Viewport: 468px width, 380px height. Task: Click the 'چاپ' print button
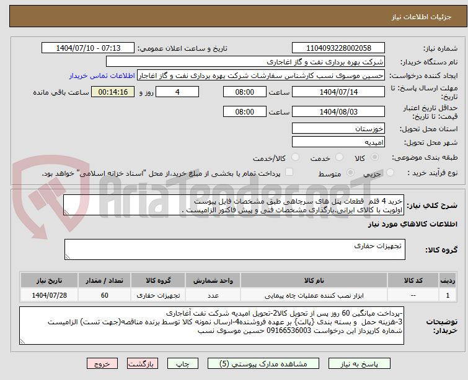pyautogui.click(x=182, y=364)
